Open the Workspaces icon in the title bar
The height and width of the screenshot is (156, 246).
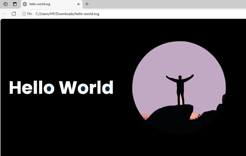(x=6, y=4)
